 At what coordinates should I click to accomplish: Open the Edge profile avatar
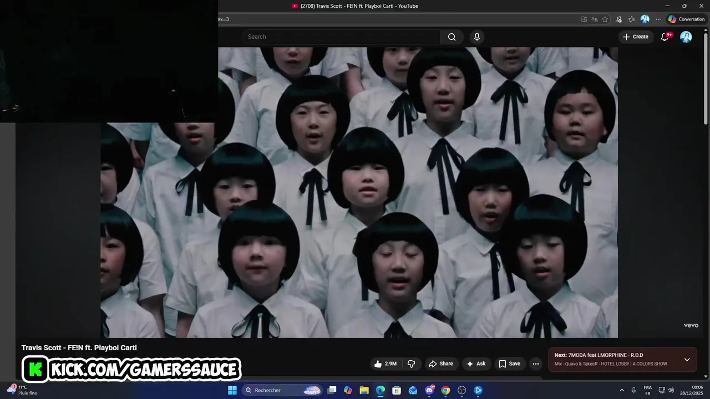[645, 19]
